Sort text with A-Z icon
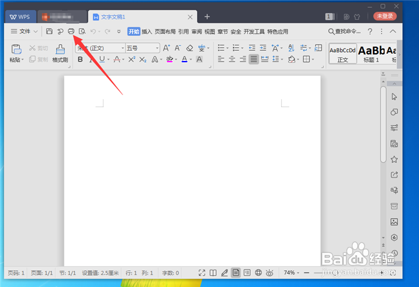Viewport: 419px width, 287px height. coord(291,48)
